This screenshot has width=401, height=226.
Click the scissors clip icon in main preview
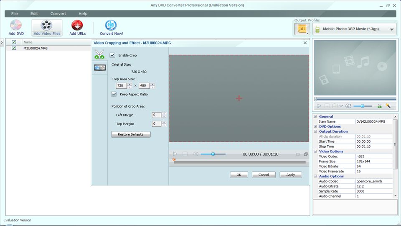[x=380, y=106]
